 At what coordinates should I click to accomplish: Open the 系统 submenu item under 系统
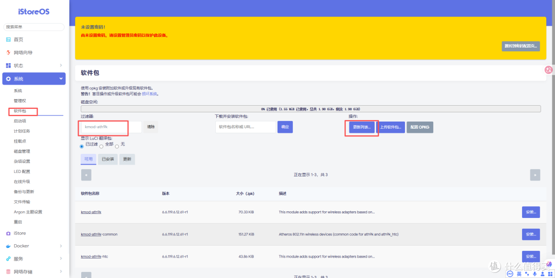click(17, 91)
